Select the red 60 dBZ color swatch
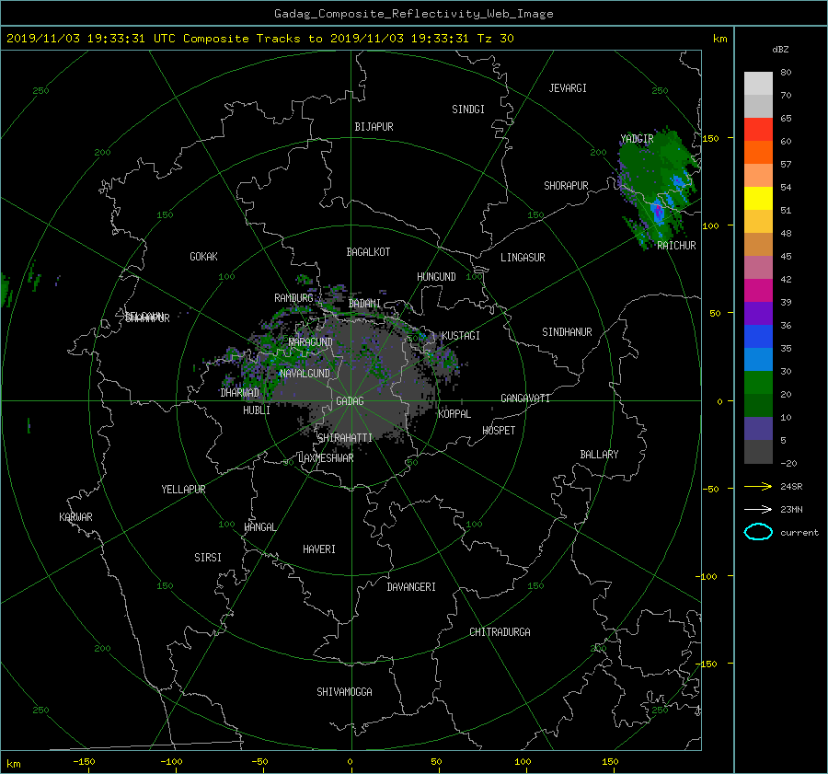This screenshot has height=774, width=828. click(x=758, y=129)
